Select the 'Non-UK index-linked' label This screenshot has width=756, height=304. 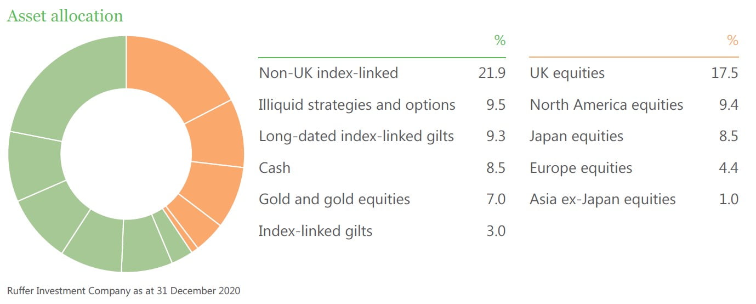click(328, 73)
